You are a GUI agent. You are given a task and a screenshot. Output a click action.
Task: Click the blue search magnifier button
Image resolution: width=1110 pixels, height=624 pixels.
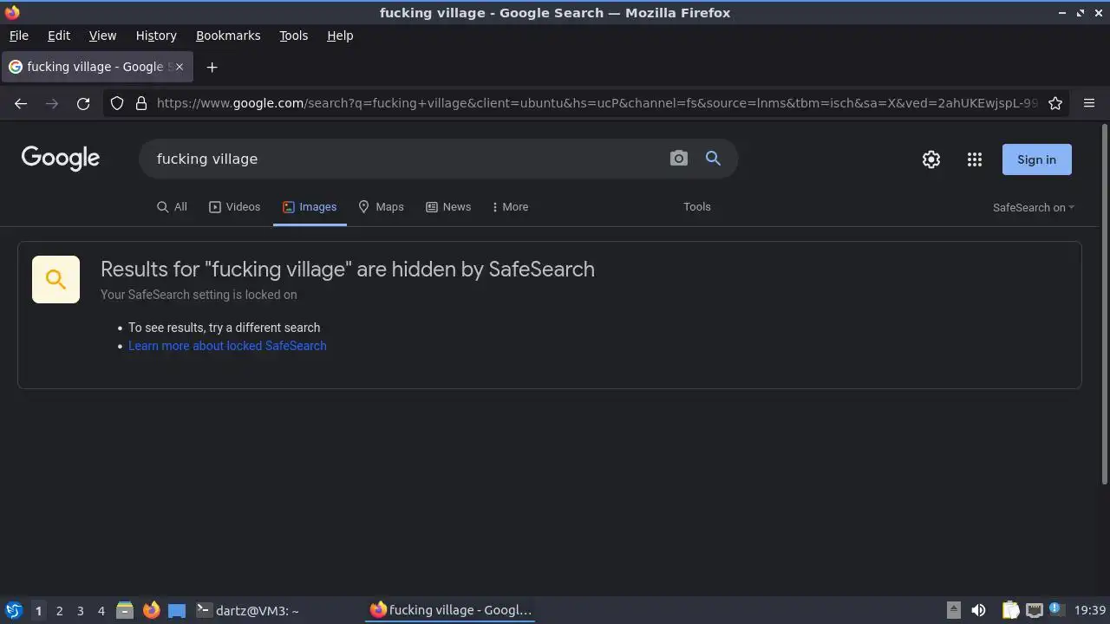pos(713,159)
